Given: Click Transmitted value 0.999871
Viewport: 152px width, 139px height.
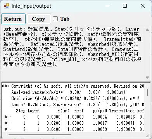Looking at the screenshot, I should 126,123.
